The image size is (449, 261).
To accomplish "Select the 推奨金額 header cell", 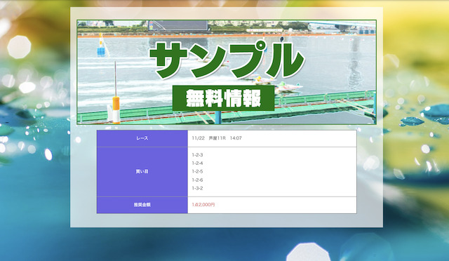I will 142,205.
